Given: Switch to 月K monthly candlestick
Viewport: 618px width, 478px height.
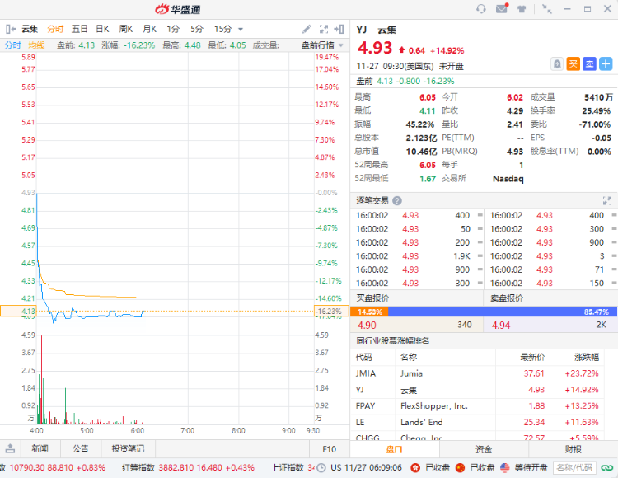Looking at the screenshot, I should [150, 29].
